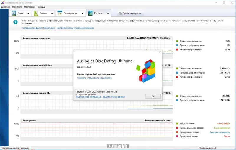
Task: Click the Auslogics app icon in title bar
Action: pyautogui.click(x=3, y=3)
